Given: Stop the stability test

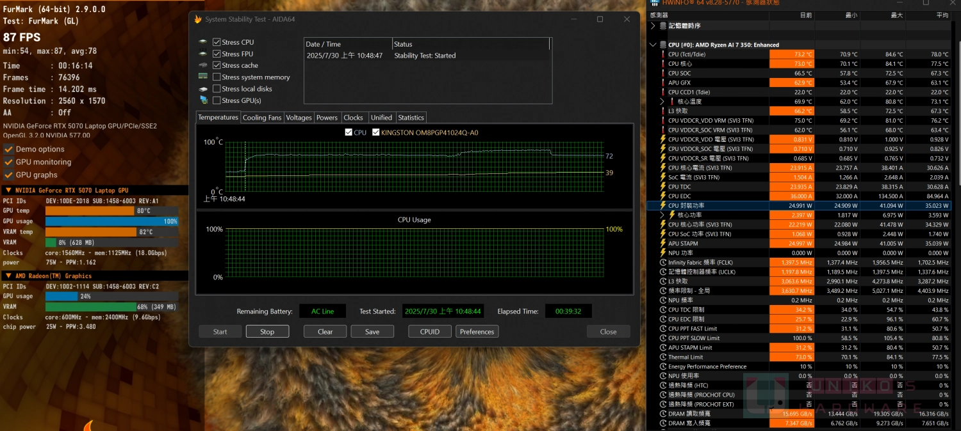Looking at the screenshot, I should tap(267, 331).
